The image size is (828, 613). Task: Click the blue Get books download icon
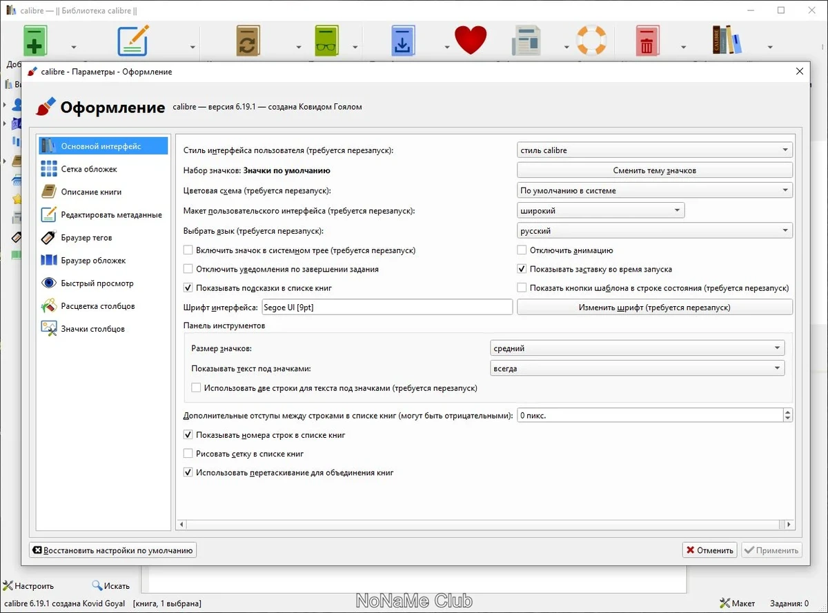click(402, 41)
